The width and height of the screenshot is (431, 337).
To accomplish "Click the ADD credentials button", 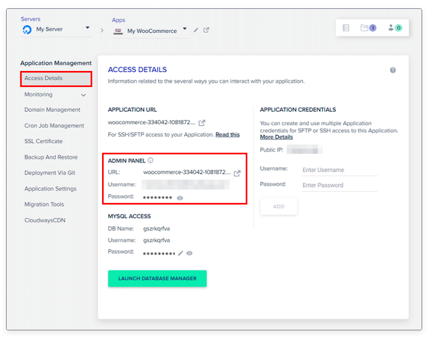I will click(278, 207).
